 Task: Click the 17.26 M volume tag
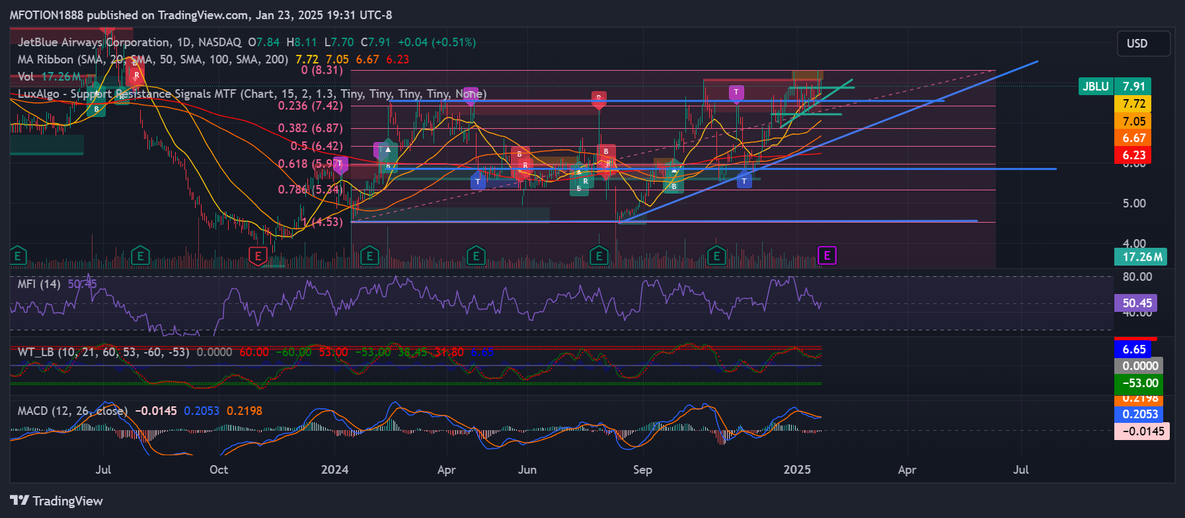(1141, 257)
